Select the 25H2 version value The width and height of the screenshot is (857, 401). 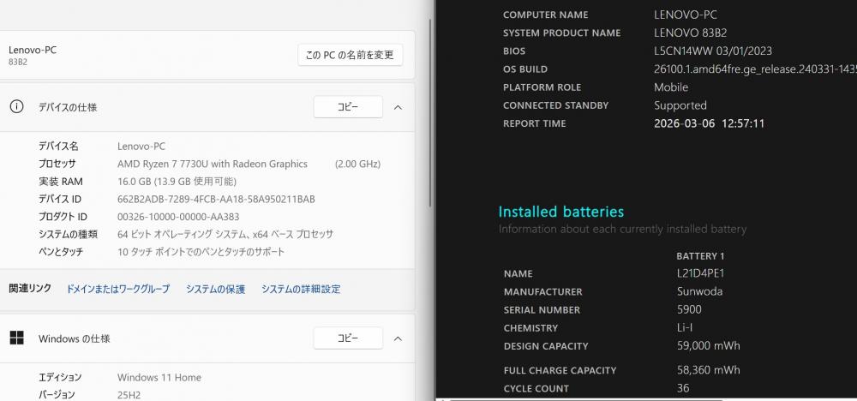(x=129, y=394)
